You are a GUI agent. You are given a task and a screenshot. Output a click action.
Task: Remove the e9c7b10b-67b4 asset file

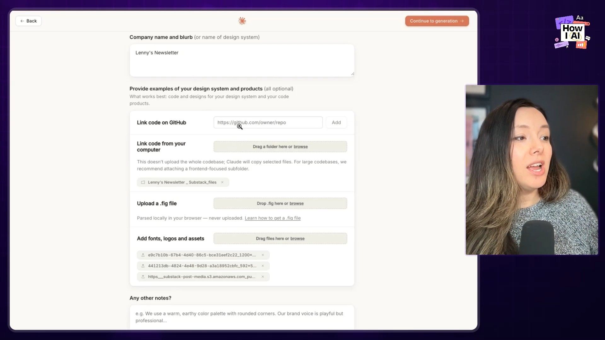[262, 255]
